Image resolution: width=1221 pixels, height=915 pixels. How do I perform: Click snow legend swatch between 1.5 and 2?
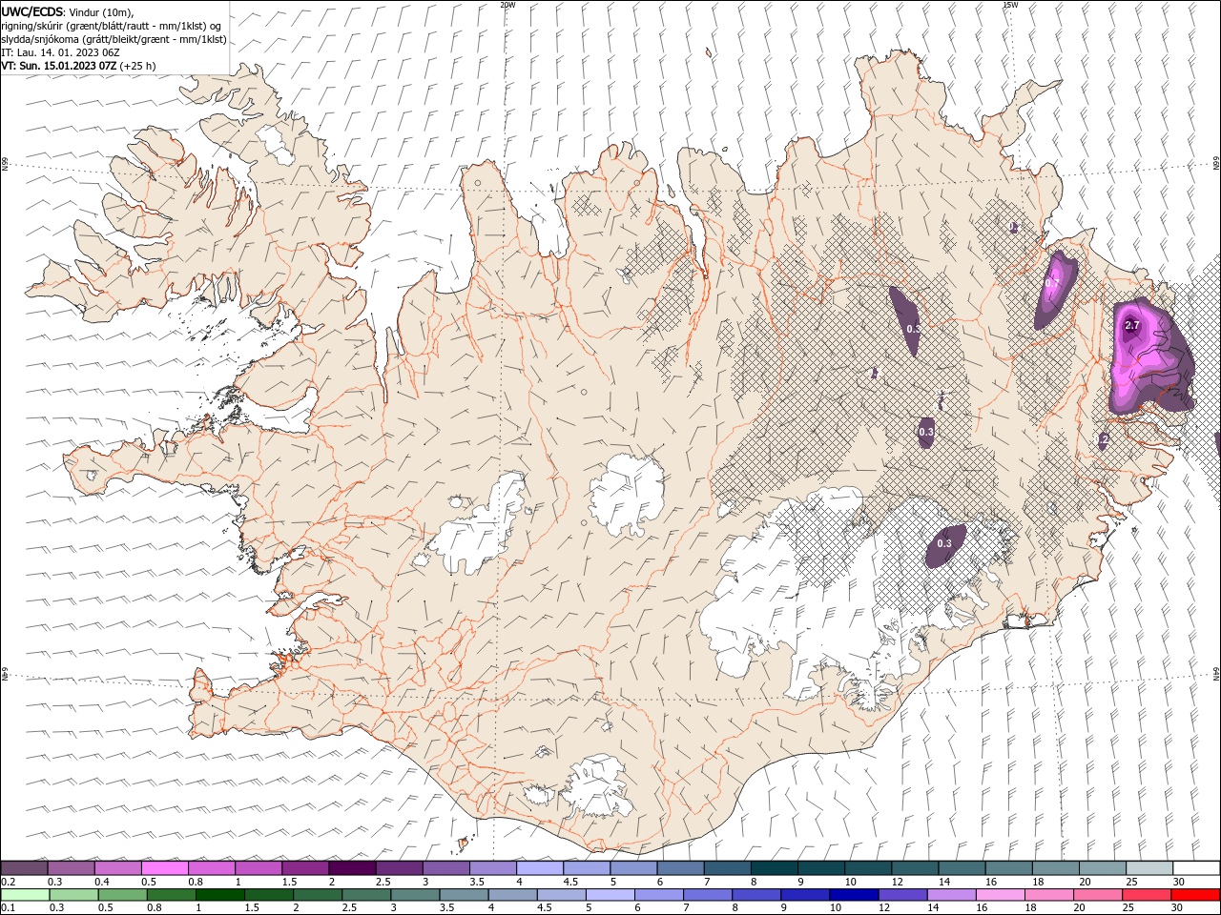pos(305,868)
